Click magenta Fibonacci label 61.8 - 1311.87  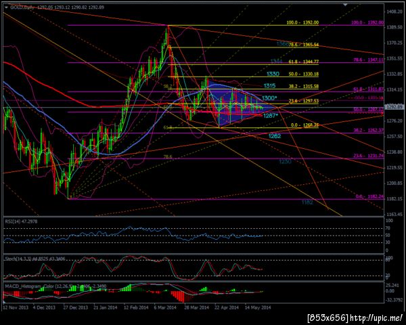tap(369, 89)
